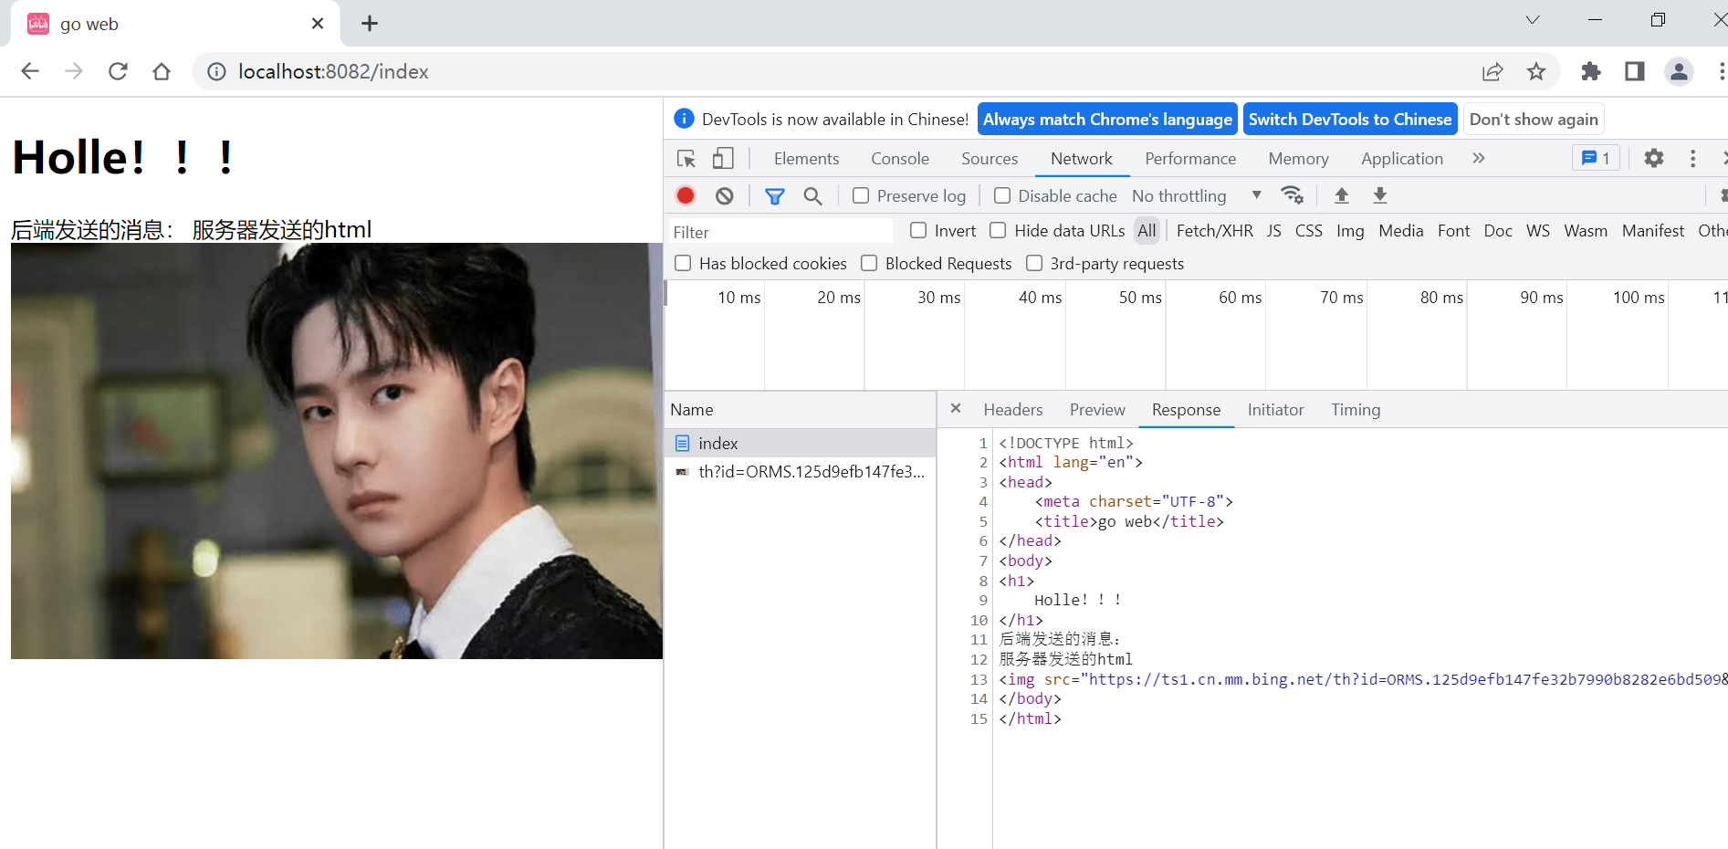View site information icon in address bar
This screenshot has width=1728, height=849.
216,71
